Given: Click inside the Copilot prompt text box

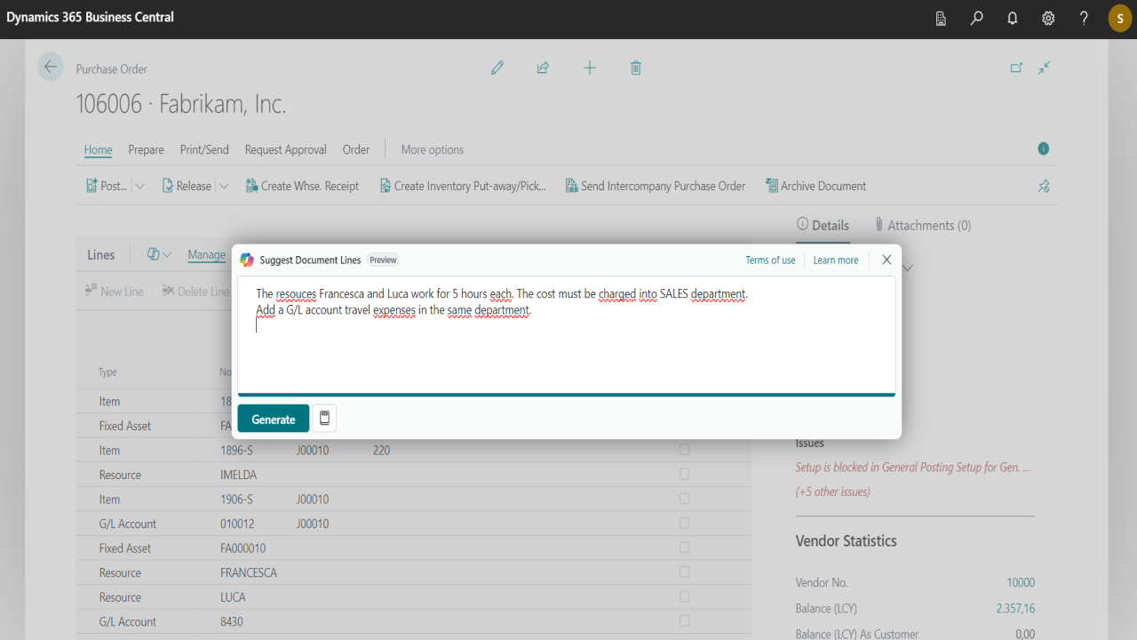Looking at the screenshot, I should 567,334.
